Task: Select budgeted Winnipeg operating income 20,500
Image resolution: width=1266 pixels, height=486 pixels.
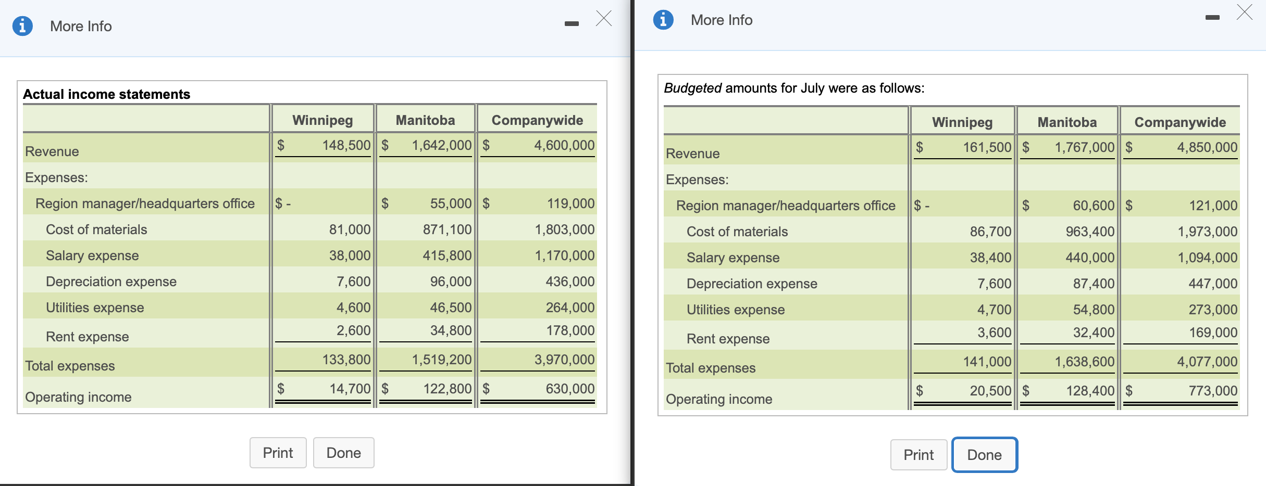Action: (x=990, y=391)
